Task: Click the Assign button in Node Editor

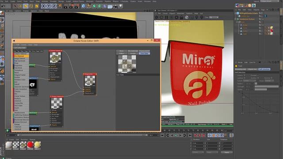Action: click(133, 53)
